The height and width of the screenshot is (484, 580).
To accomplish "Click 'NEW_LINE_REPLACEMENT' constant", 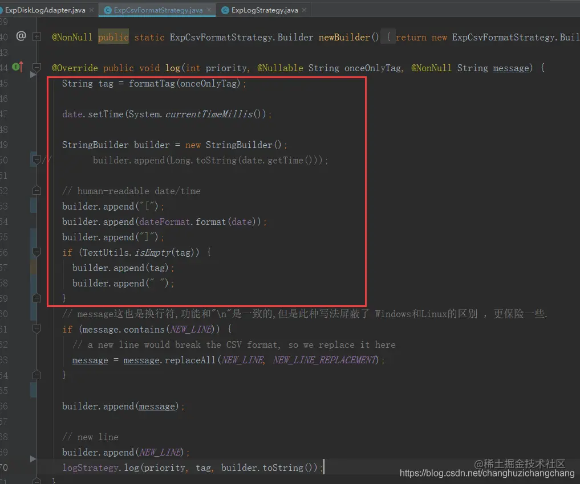I will click(x=326, y=360).
